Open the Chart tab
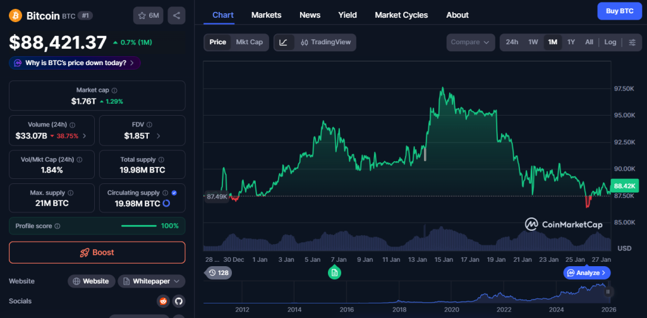This screenshot has width=647, height=318. (223, 15)
